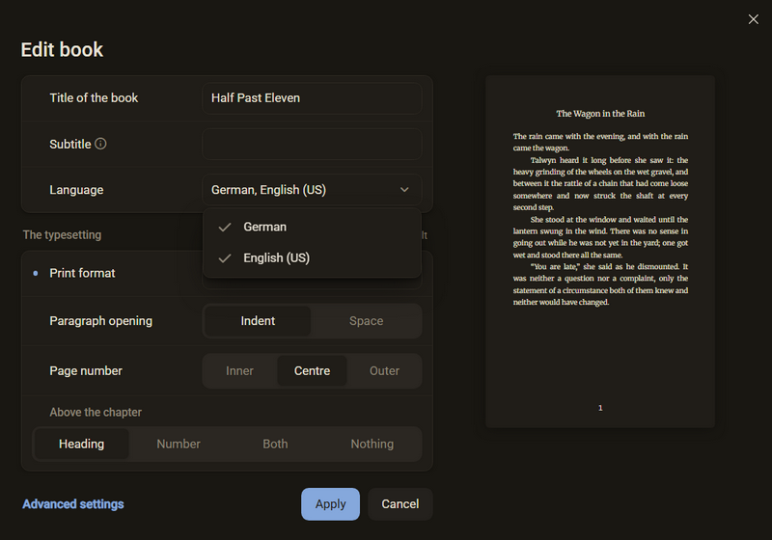This screenshot has width=772, height=540.
Task: Choose Nothing above the chapter
Action: [372, 444]
